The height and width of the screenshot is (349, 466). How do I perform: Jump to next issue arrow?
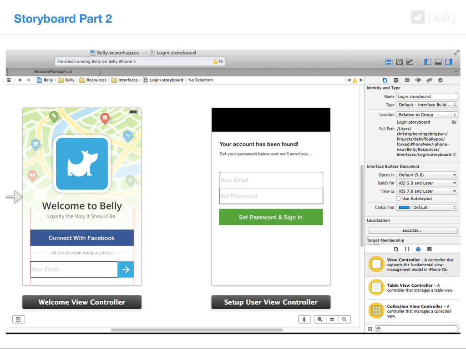click(361, 80)
